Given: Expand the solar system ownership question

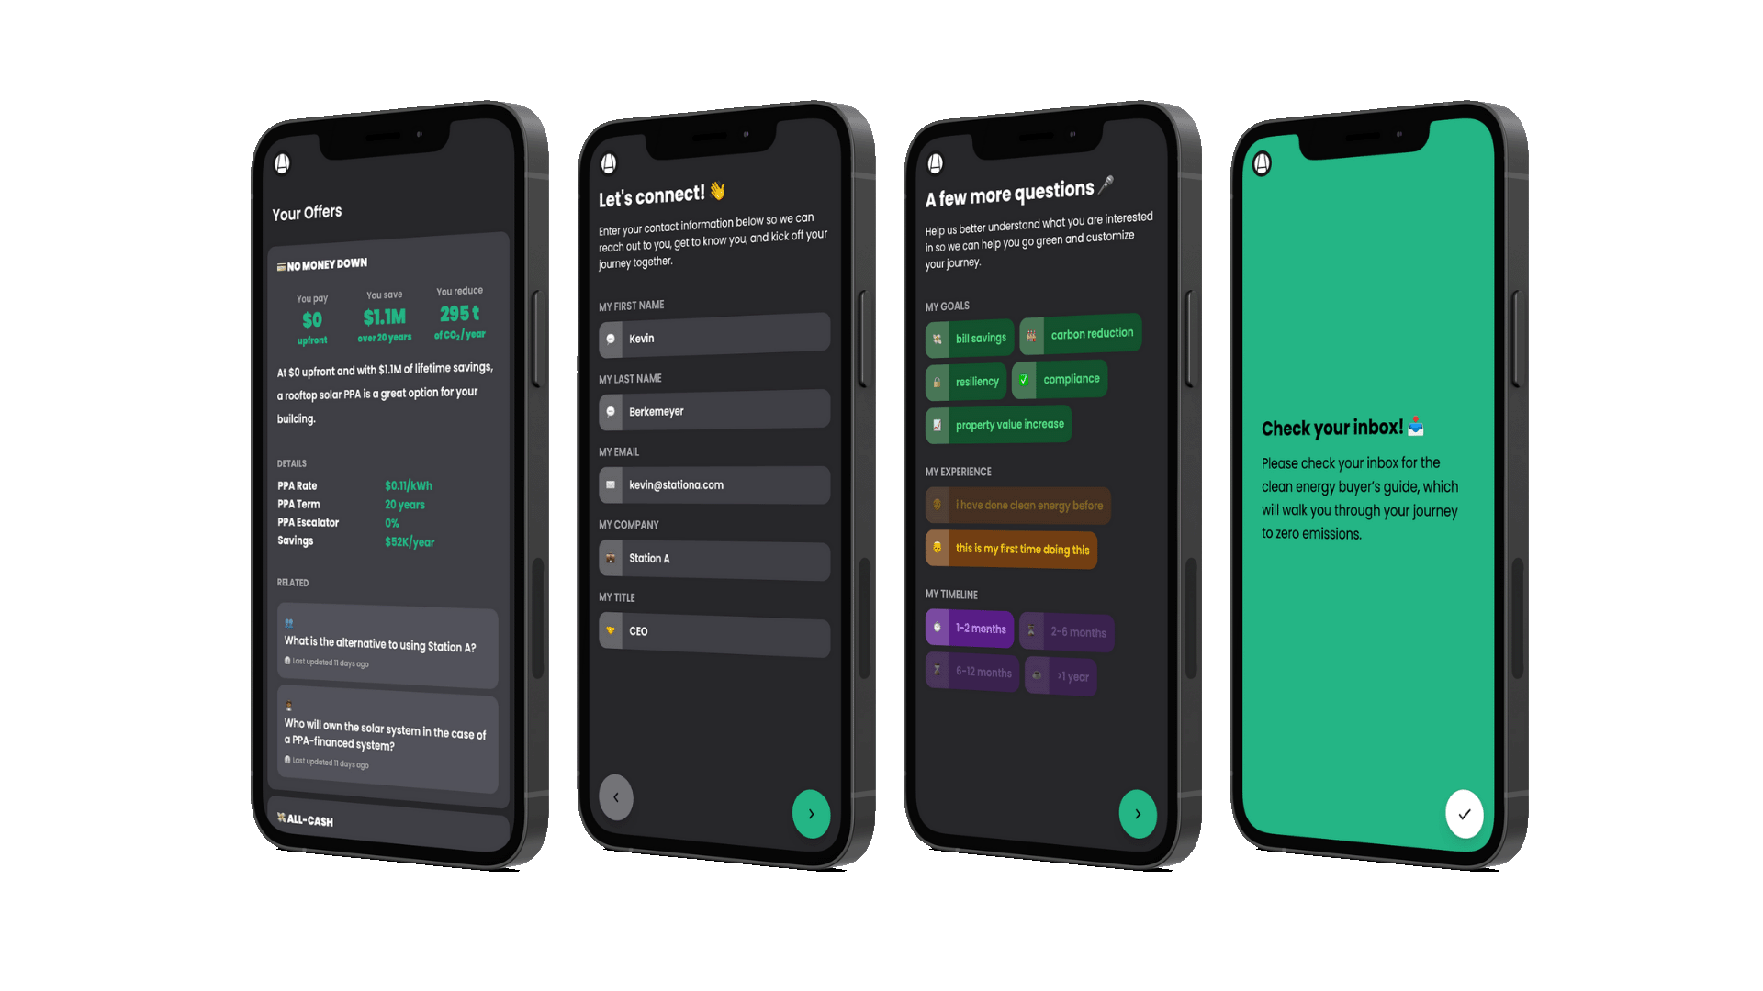Looking at the screenshot, I should pos(381,736).
